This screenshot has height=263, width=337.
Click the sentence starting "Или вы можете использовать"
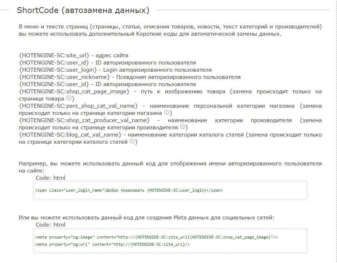(x=146, y=217)
